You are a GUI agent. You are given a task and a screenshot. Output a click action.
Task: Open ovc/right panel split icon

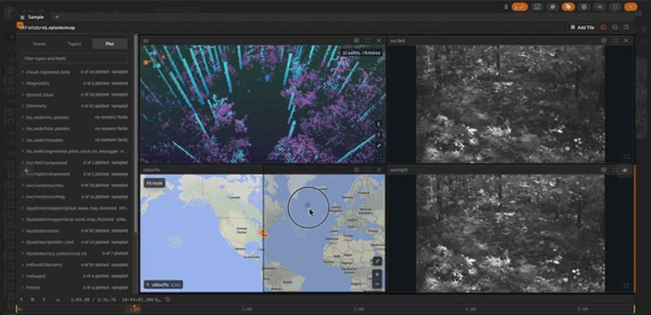[603, 170]
